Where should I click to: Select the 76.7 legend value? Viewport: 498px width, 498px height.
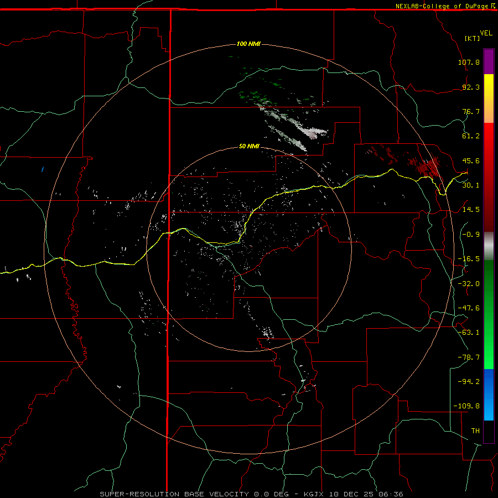coord(471,111)
